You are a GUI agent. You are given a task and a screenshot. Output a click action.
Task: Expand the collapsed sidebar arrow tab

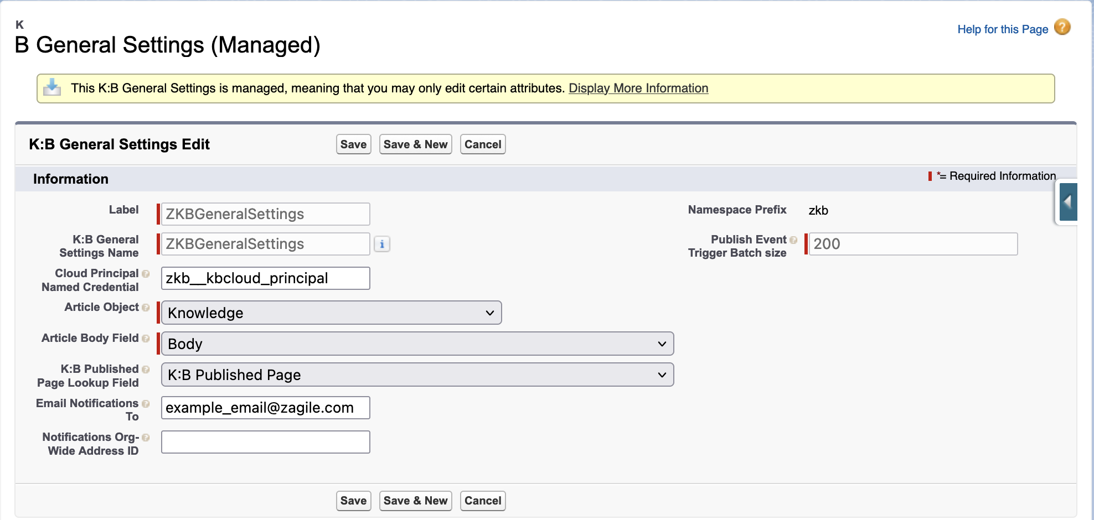tap(1068, 202)
